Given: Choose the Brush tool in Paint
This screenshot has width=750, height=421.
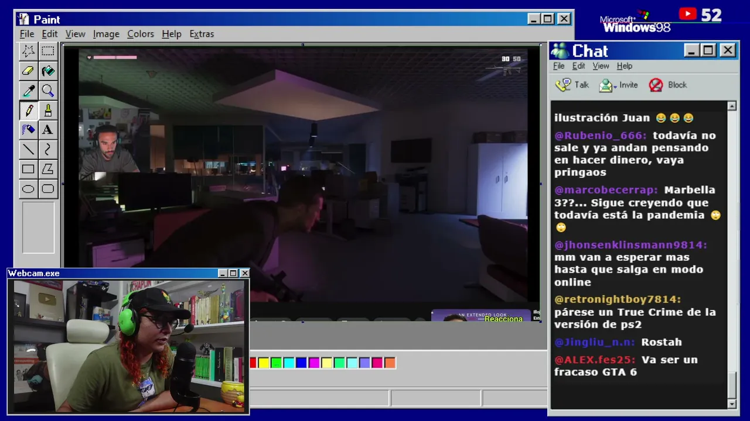Looking at the screenshot, I should tap(48, 110).
